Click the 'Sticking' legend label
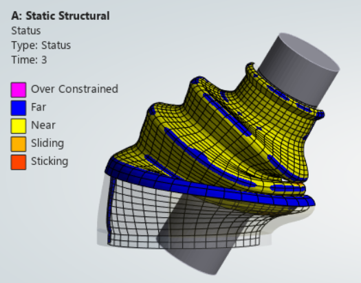Viewport: 361px width, 283px height. click(x=50, y=161)
